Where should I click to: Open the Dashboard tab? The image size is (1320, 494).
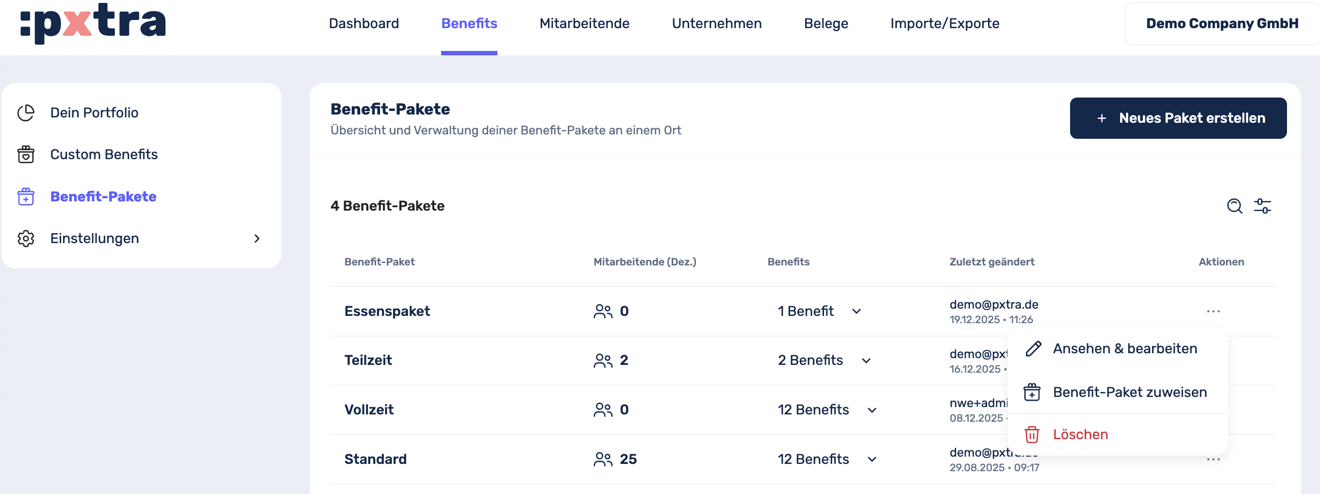coord(363,24)
